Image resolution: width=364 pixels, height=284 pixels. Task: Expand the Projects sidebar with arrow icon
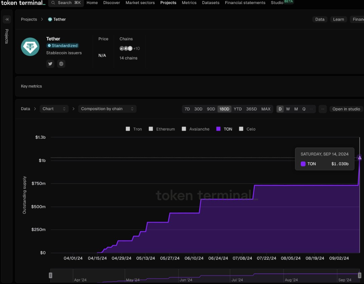[x=7, y=19]
